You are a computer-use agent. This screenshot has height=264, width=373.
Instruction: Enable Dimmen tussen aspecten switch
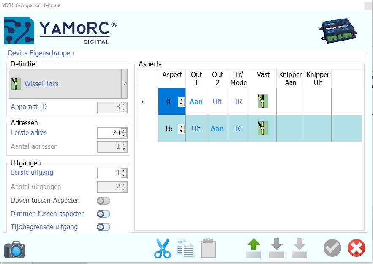click(103, 214)
